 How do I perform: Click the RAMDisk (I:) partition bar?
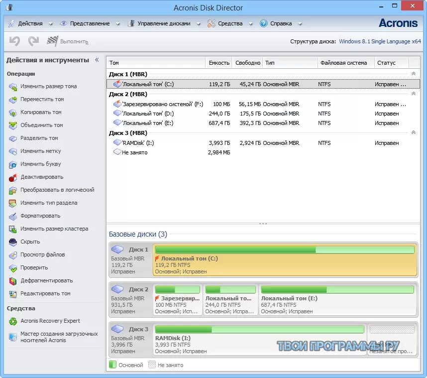tap(259, 329)
